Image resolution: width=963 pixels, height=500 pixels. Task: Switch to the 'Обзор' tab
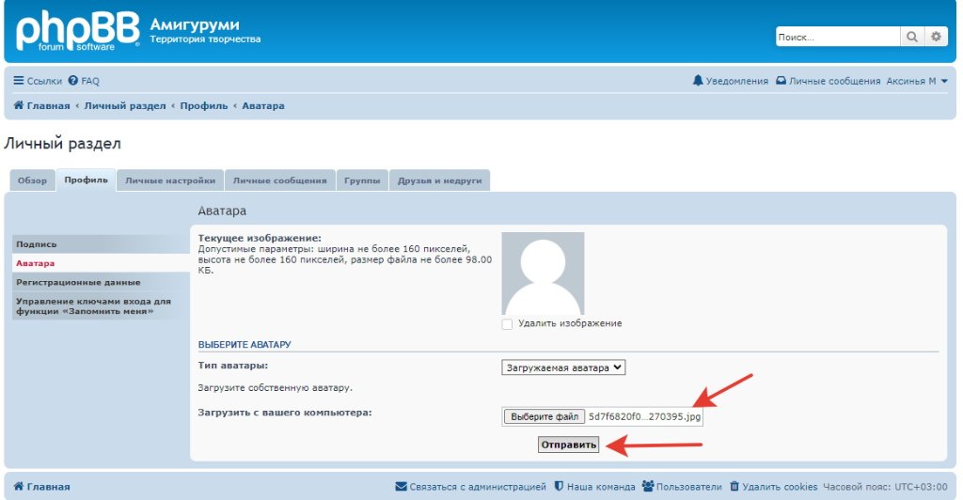click(x=32, y=180)
